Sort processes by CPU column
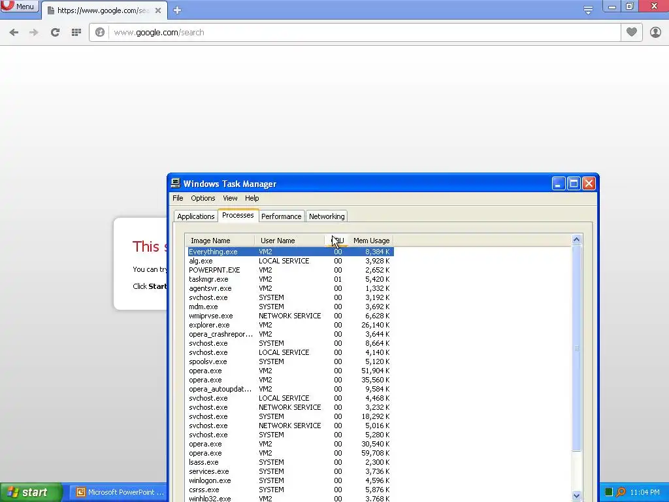669x502 pixels. pyautogui.click(x=338, y=241)
